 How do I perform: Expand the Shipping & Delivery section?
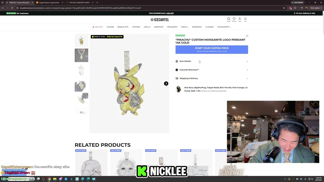tap(212, 78)
